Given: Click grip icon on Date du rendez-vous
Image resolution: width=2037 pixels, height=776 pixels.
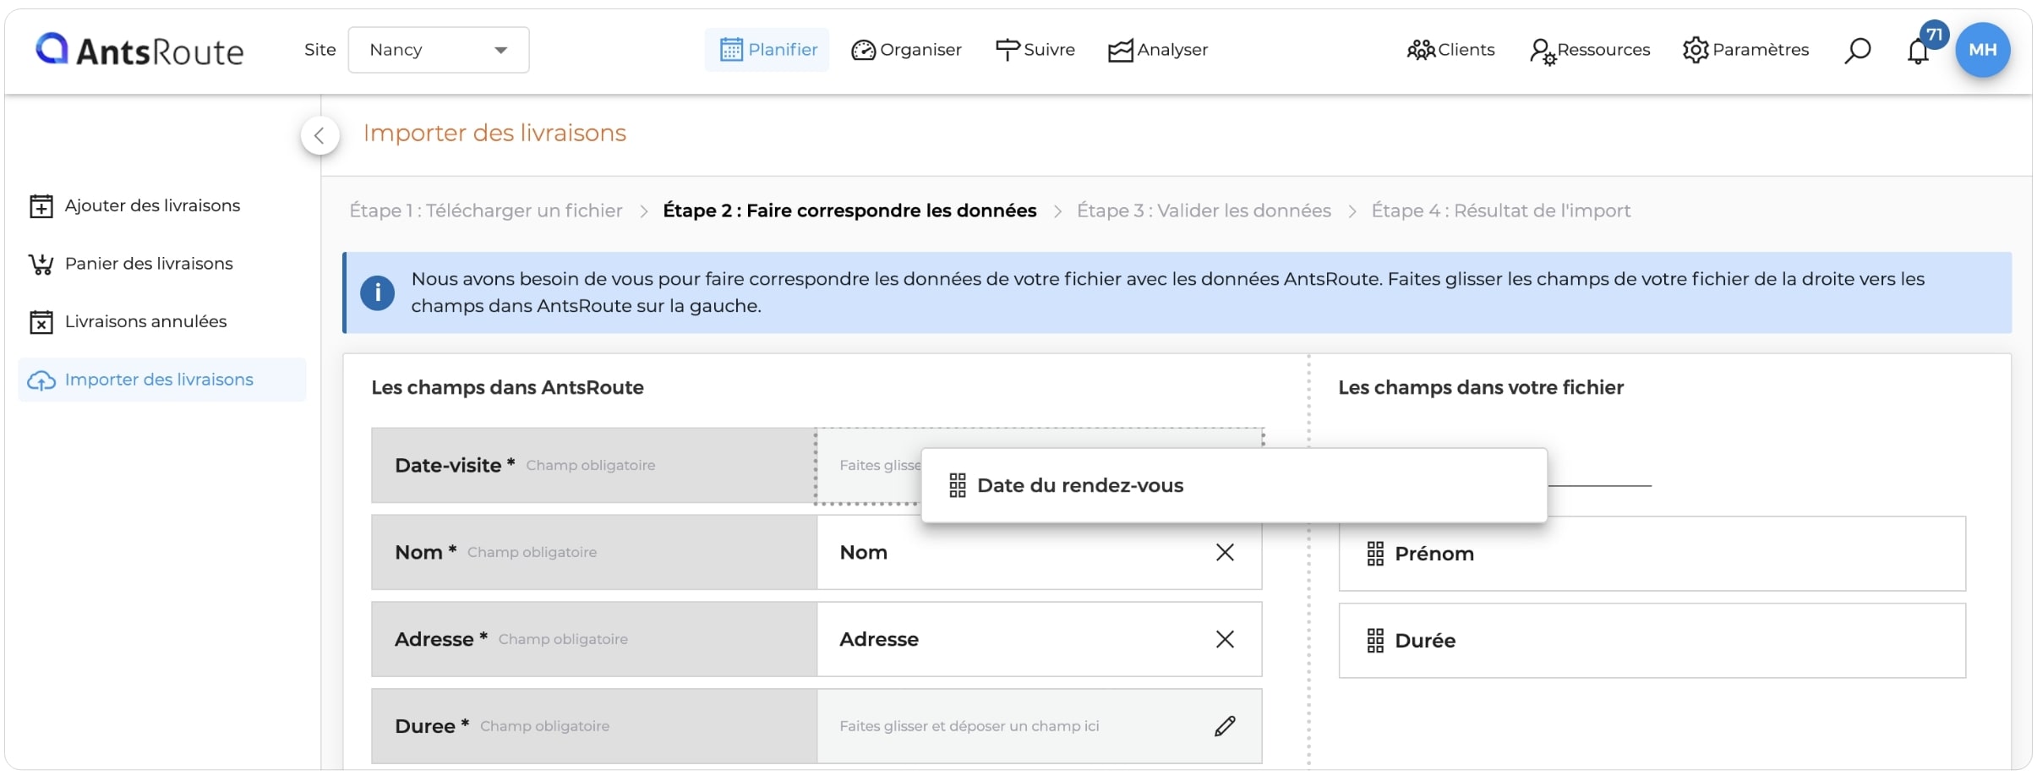Looking at the screenshot, I should [958, 485].
